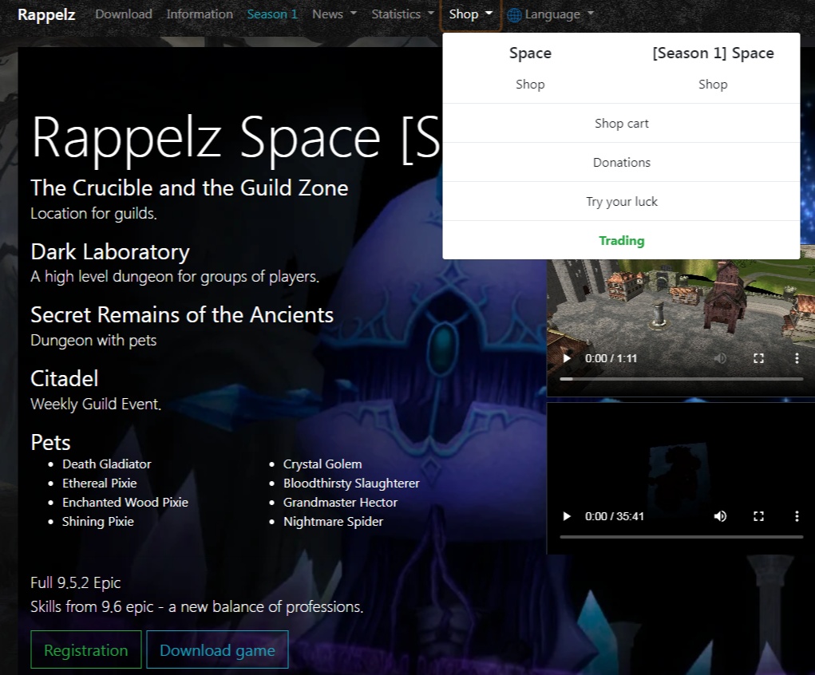Choose Donations in the Shop menu
Viewport: 815px width, 675px height.
621,163
